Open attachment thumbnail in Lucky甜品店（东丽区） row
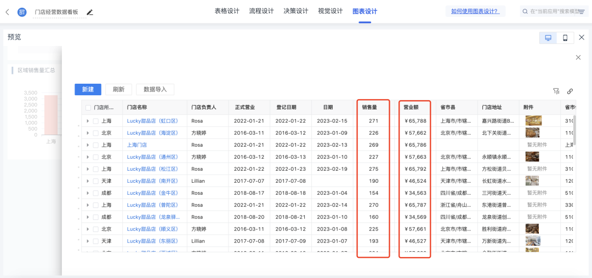This screenshot has width=592, height=278. click(533, 241)
